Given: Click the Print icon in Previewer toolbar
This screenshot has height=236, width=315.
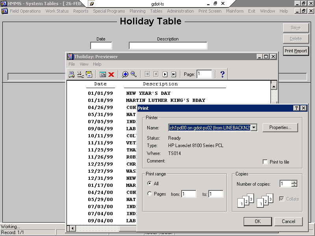Looking at the screenshot, I should [x=71, y=74].
